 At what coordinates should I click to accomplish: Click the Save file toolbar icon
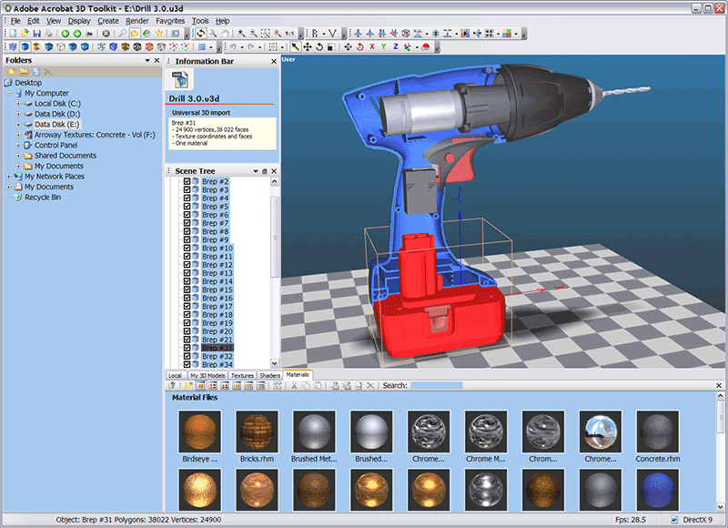(x=35, y=33)
